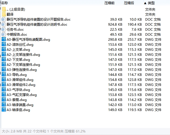170x135 pixels.
Task: Click the 190.4 KB compressed size value
Action: pos(135,25)
